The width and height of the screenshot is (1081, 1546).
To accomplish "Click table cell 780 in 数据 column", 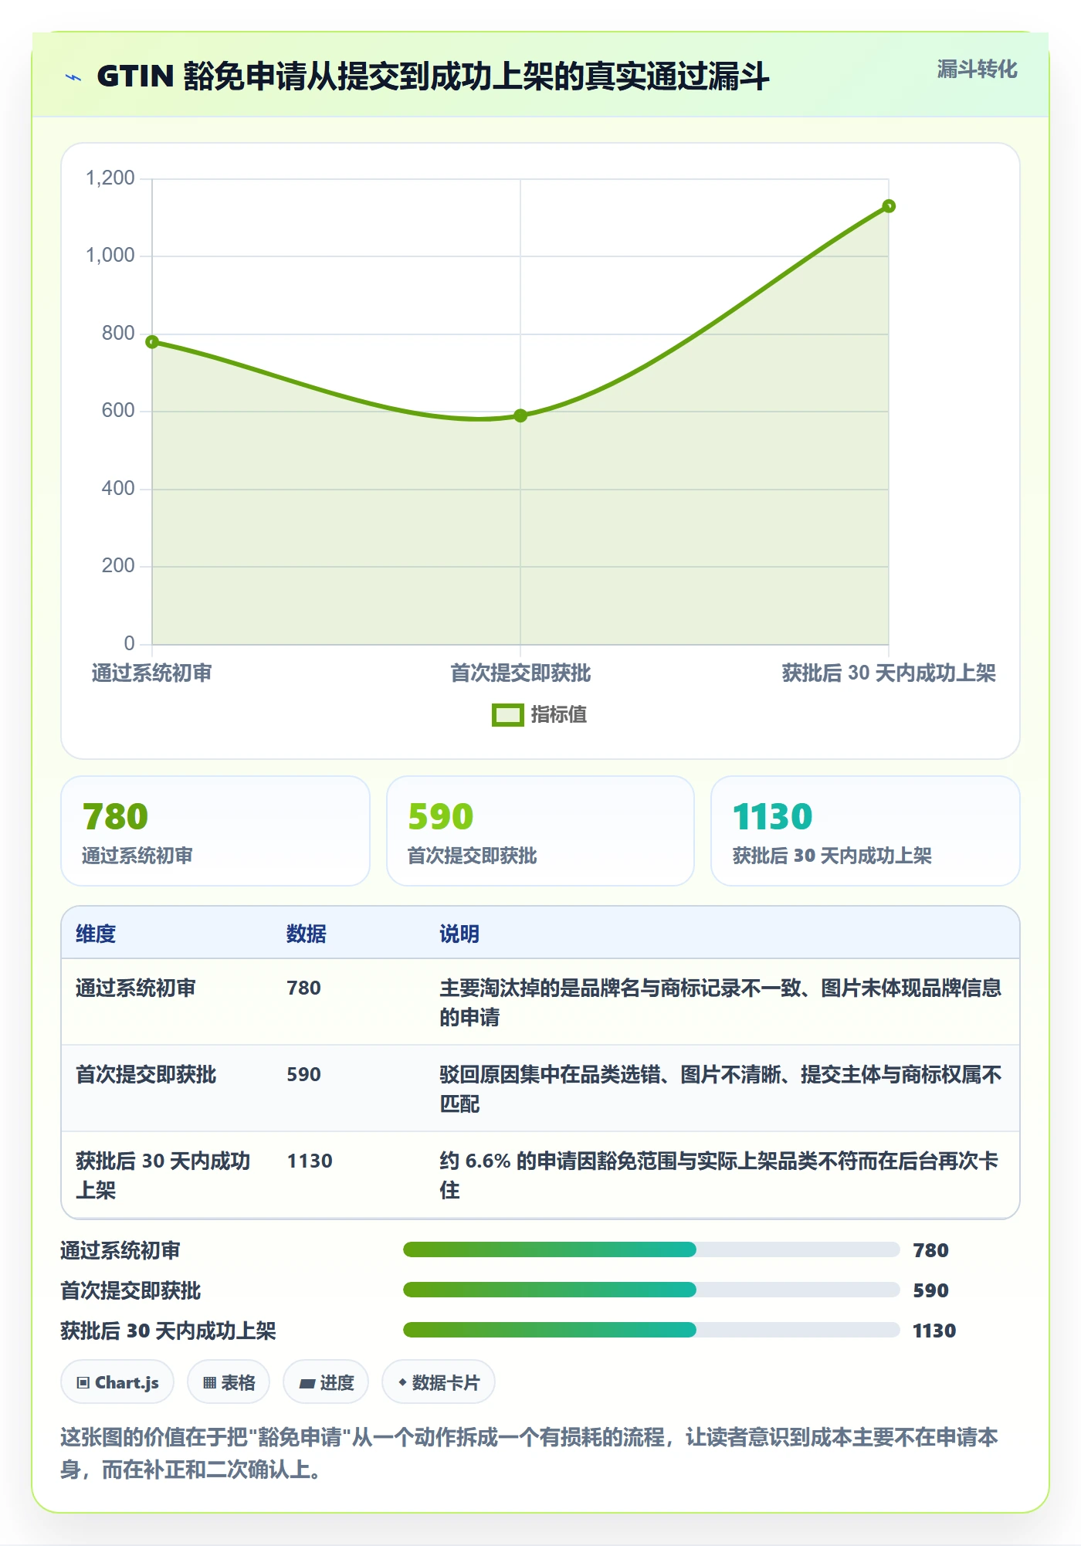I will (303, 988).
